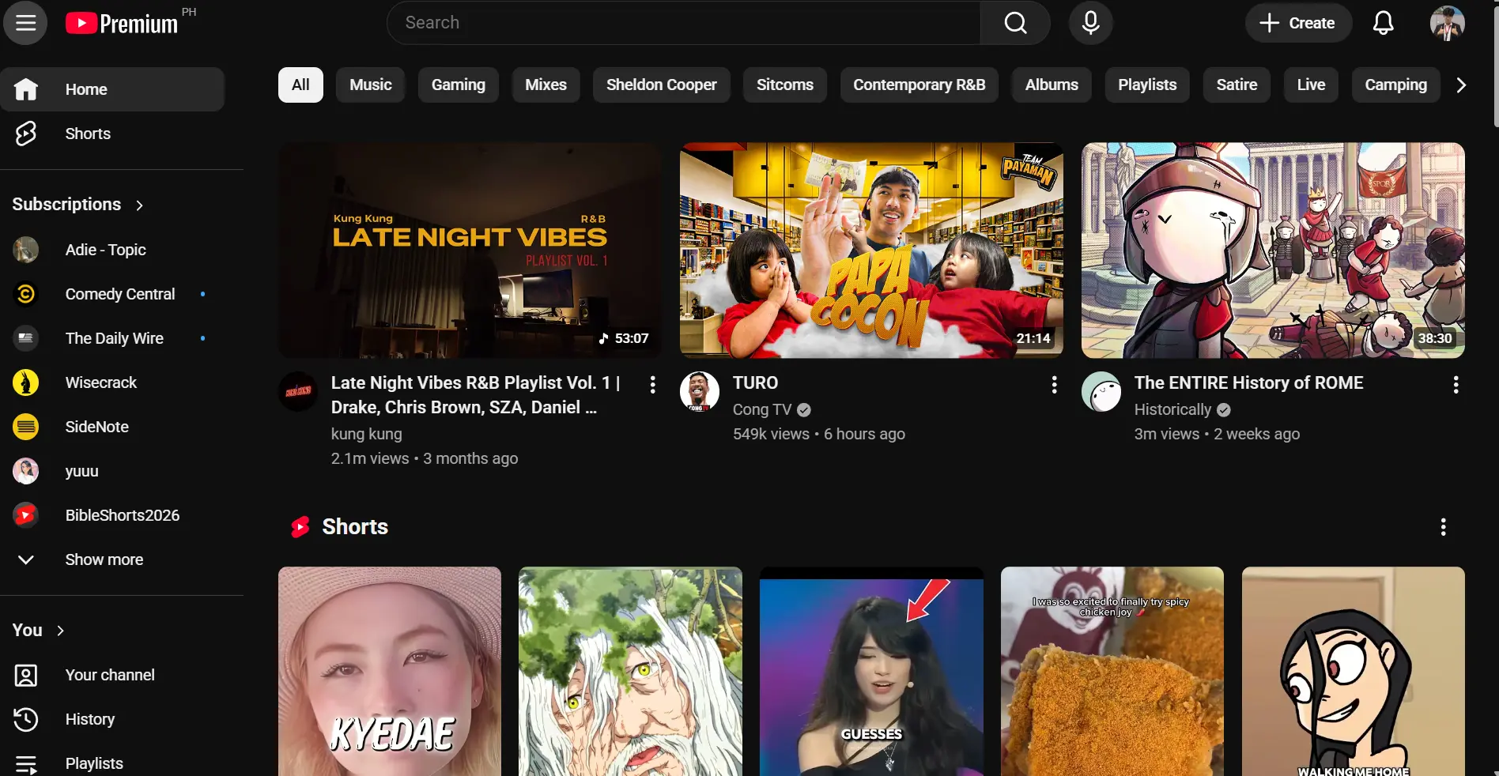Go to Cong TV channel name link
The height and width of the screenshot is (776, 1499).
762,409
